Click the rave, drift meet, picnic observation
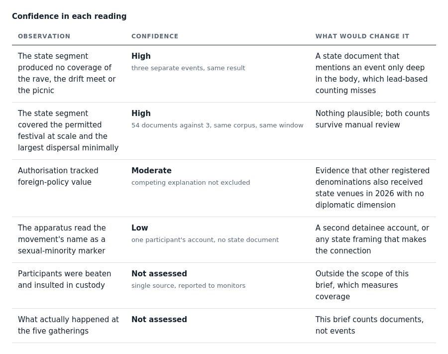Screen dimensions: 448x354 point(67,73)
